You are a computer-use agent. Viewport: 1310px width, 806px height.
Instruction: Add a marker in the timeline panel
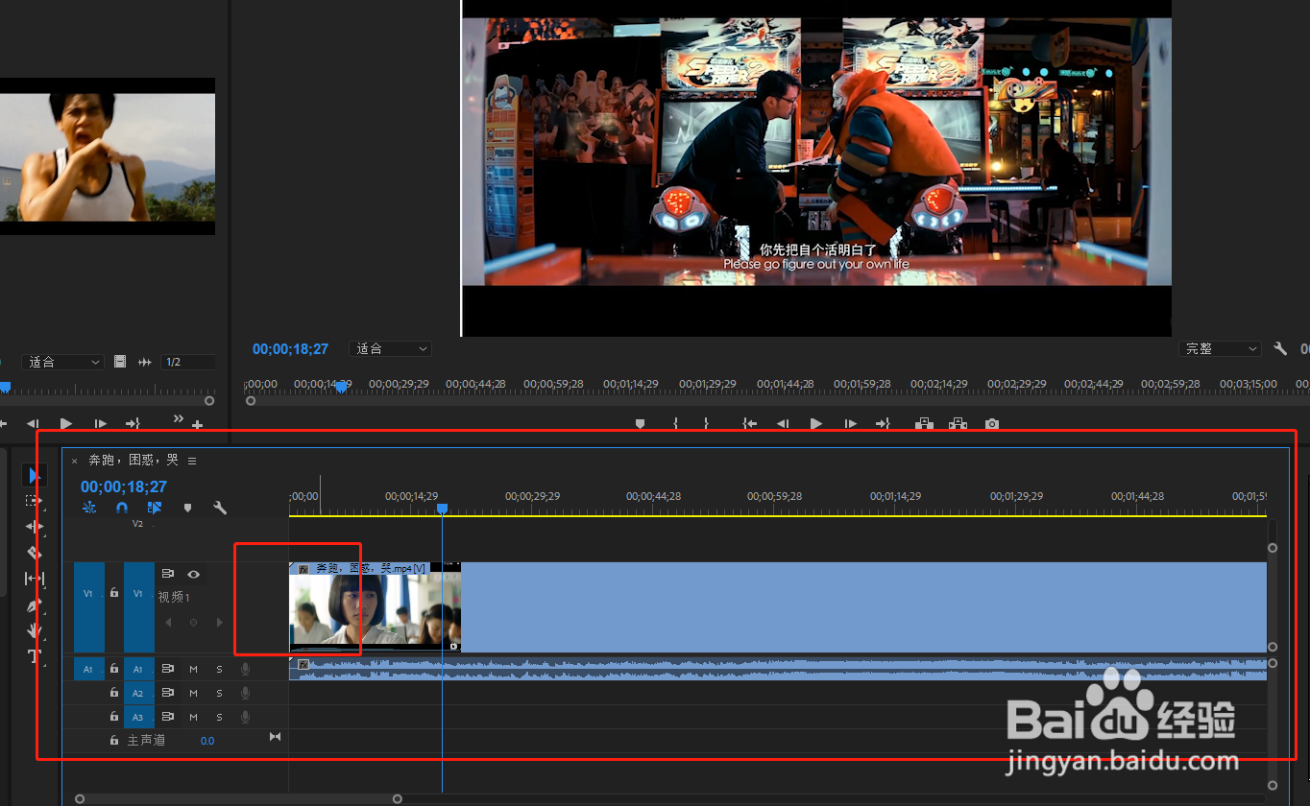pyautogui.click(x=187, y=509)
